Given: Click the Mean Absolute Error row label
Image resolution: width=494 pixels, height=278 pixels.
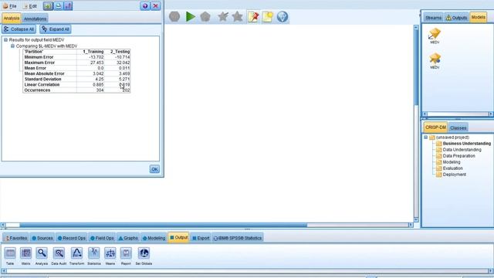Looking at the screenshot, I should click(45, 73).
